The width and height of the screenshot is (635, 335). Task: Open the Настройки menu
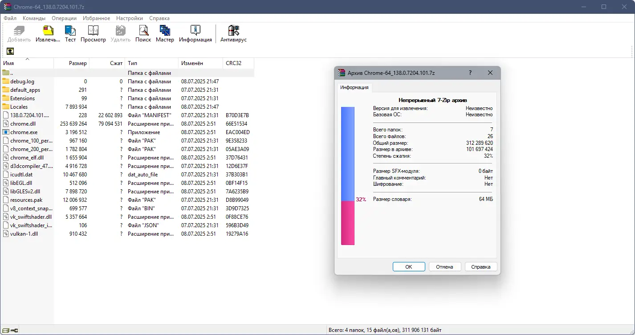[129, 18]
